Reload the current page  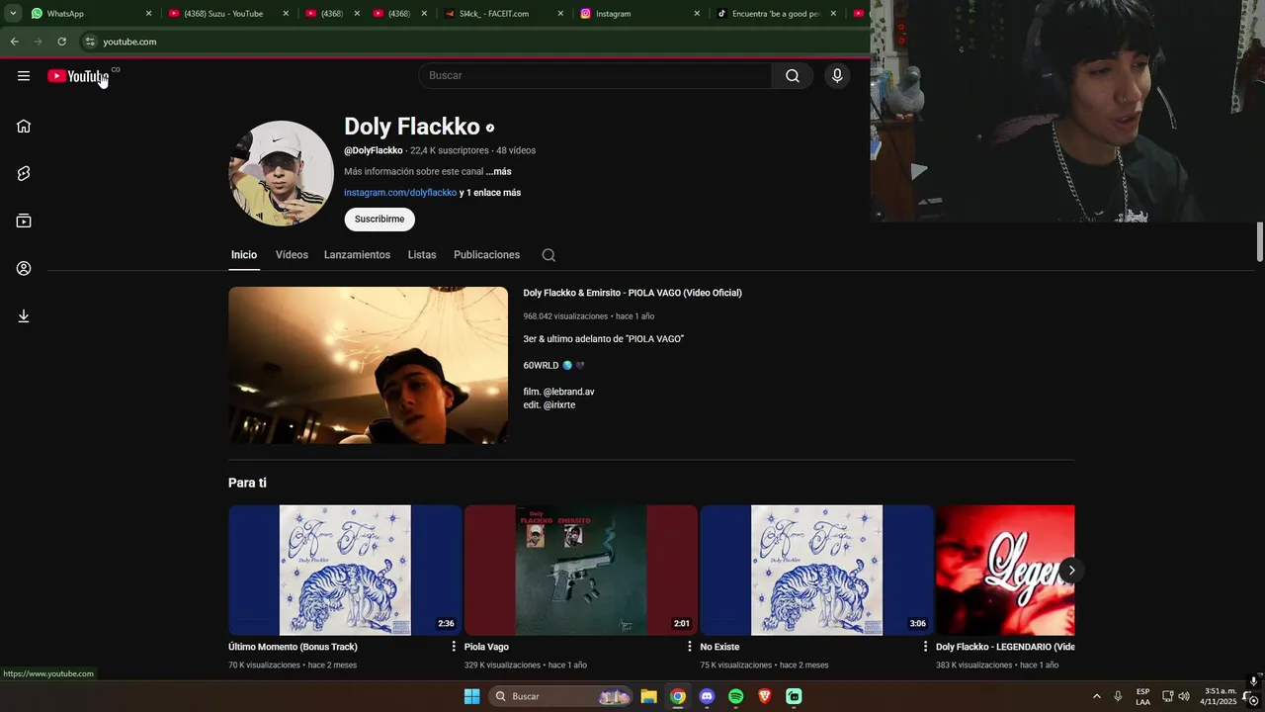click(x=61, y=42)
